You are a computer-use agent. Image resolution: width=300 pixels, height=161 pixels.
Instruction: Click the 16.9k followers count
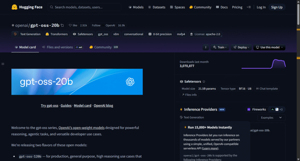[121, 25]
